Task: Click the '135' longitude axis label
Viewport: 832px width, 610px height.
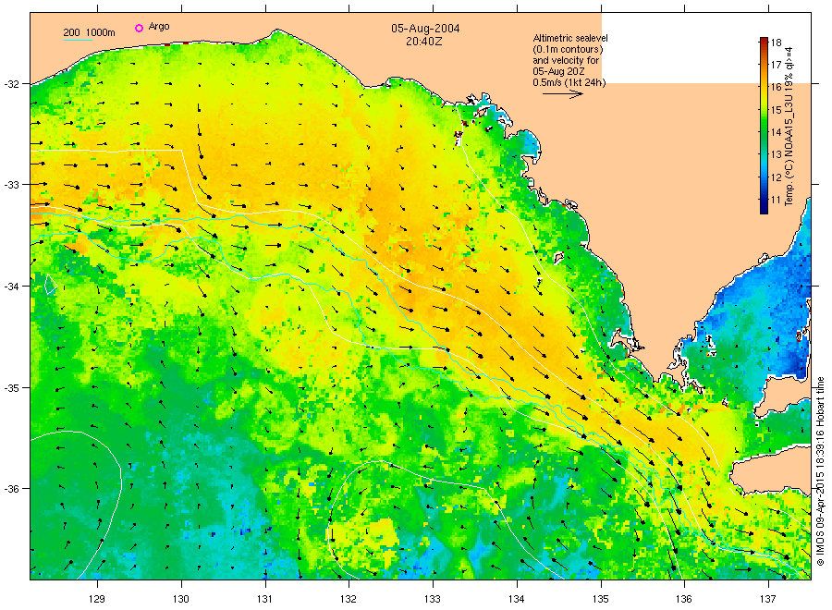Action: pyautogui.click(x=601, y=600)
